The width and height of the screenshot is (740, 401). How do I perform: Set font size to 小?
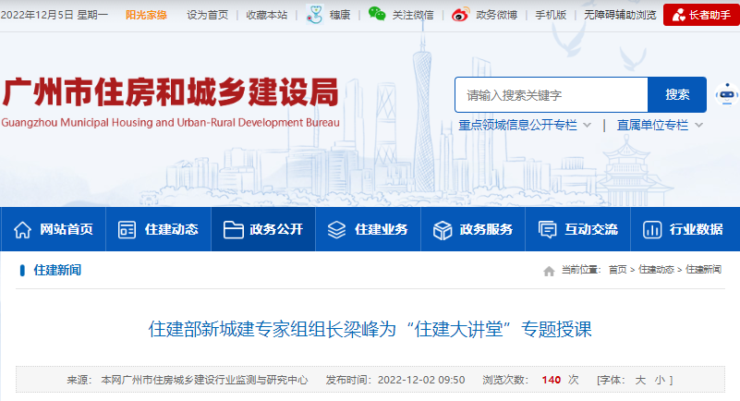point(659,380)
